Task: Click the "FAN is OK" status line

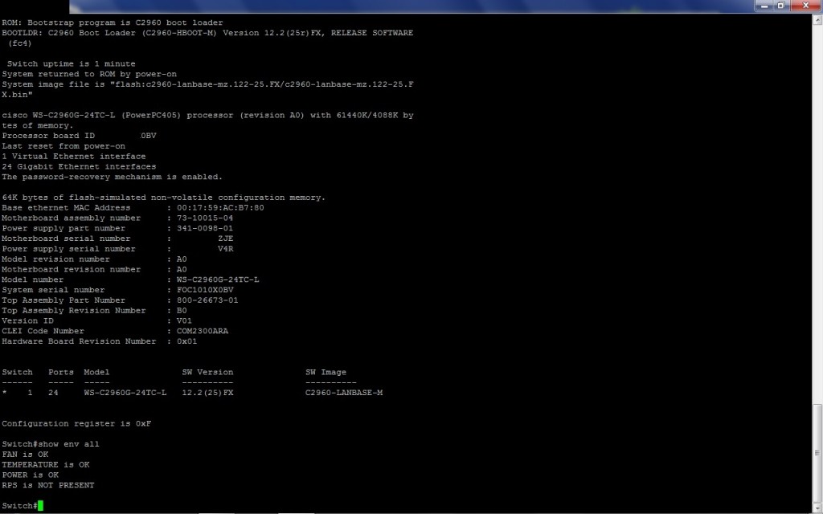Action: coord(25,455)
